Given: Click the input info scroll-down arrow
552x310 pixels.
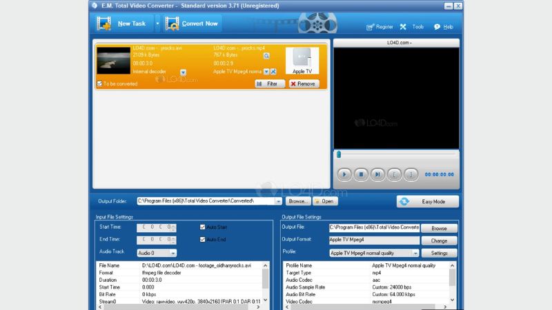Looking at the screenshot, I should pos(266,300).
